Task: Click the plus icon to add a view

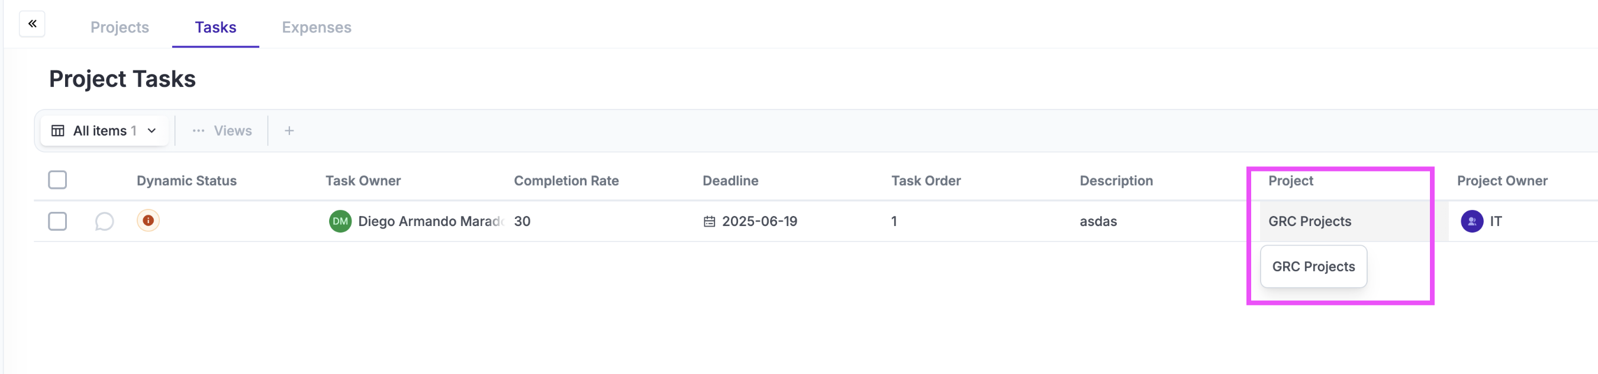Action: tap(289, 131)
